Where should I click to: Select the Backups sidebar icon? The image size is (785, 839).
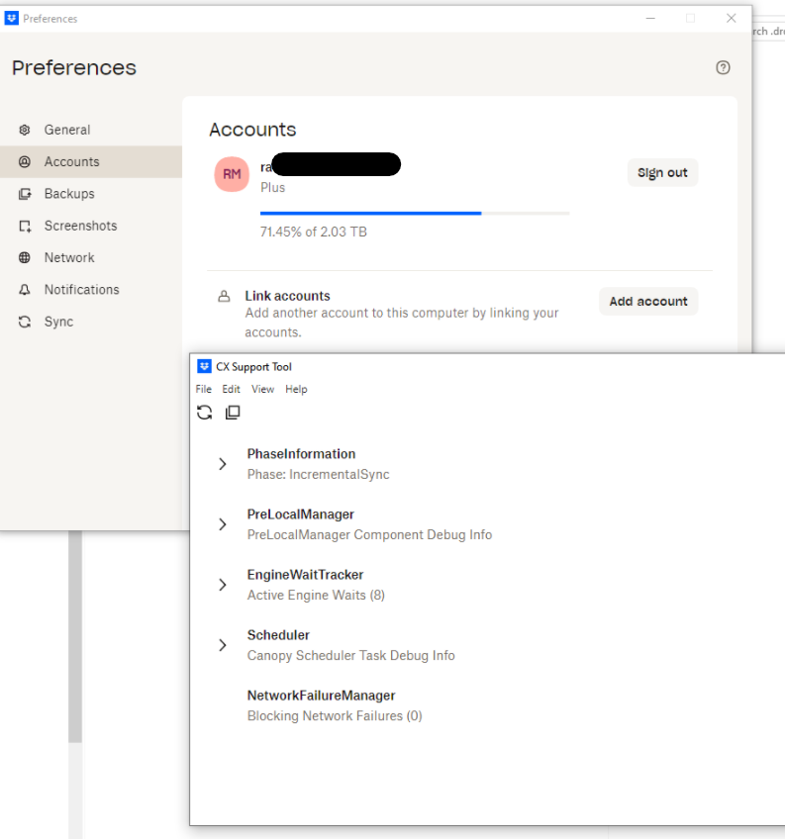25,194
